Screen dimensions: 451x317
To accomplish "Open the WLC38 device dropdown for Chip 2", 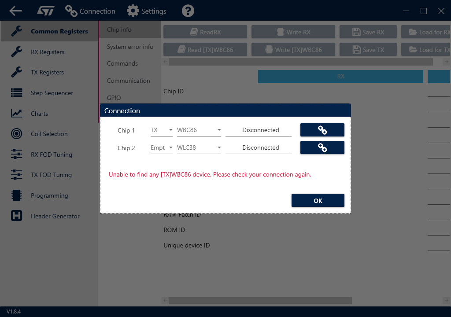I will point(199,147).
